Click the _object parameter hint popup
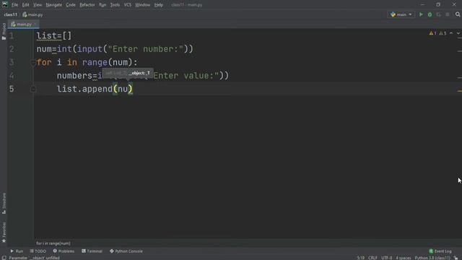462x260 pixels. 128,73
